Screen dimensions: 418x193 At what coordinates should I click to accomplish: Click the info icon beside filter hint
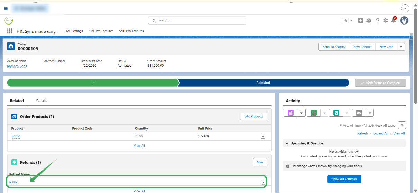288,166
